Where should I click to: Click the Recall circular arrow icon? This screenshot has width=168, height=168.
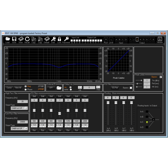[x=27, y=39]
